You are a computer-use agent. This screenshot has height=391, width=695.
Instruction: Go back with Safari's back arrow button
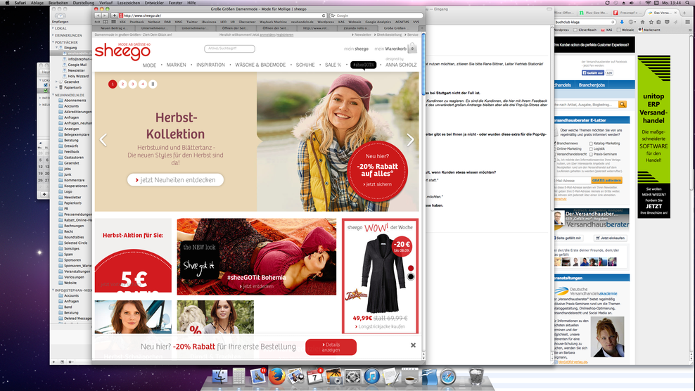98,15
